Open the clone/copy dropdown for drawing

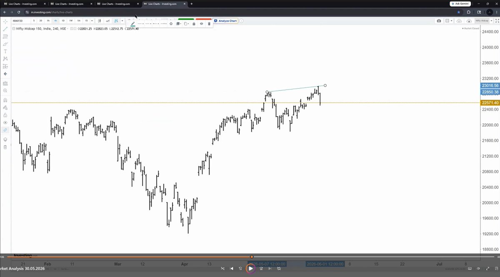(186, 24)
